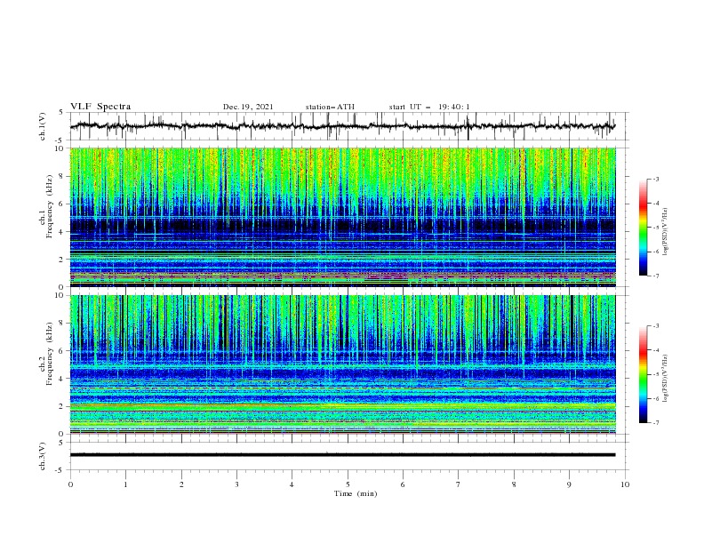
Task: Click the "-5" label on lower color bar
Action: 655,374
